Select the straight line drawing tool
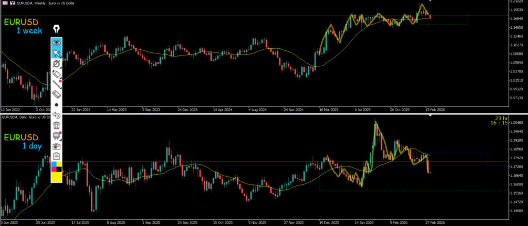 coord(57,85)
